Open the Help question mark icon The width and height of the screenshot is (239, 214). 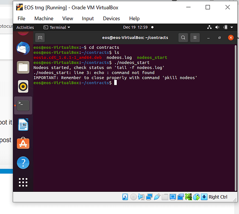coord(23,163)
